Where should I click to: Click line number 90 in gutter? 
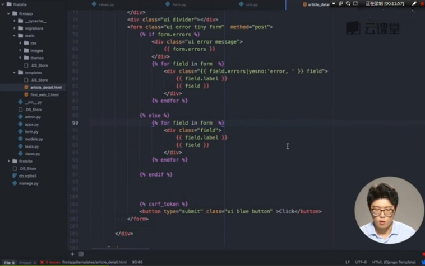coord(75,123)
